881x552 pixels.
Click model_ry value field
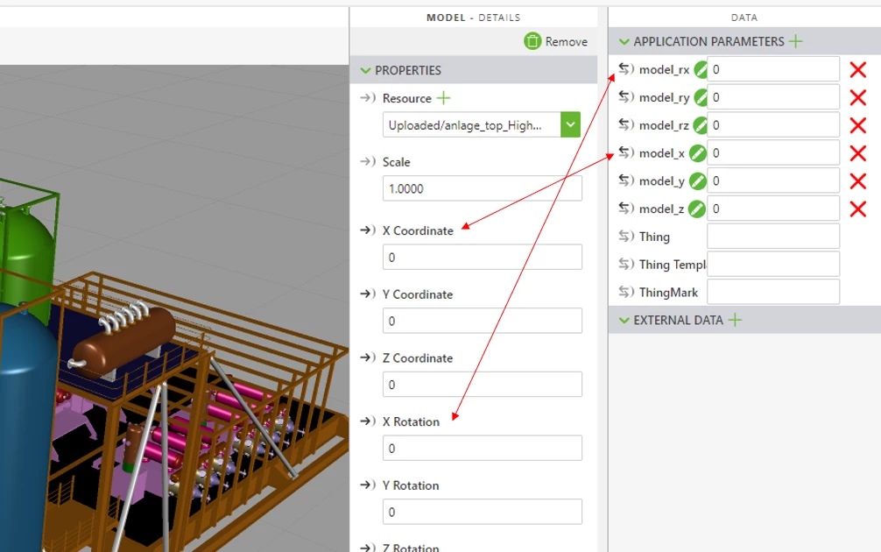click(773, 96)
